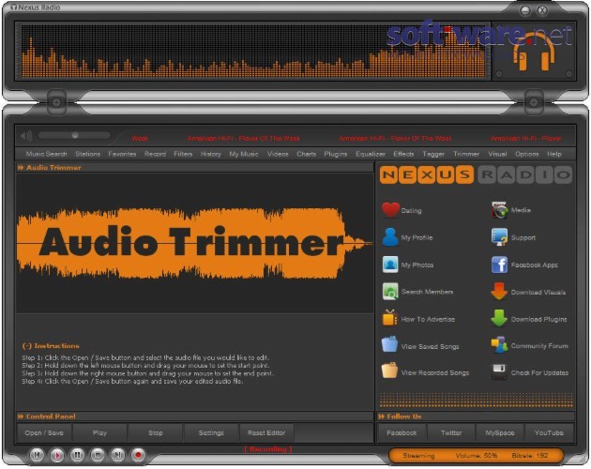591x469 pixels.
Task: Click the Settings button in the Control Panel
Action: click(211, 432)
